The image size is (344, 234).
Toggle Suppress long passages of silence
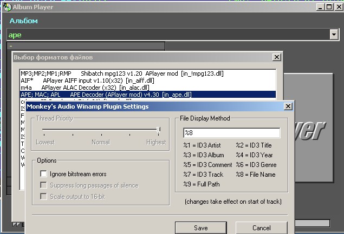coord(43,185)
